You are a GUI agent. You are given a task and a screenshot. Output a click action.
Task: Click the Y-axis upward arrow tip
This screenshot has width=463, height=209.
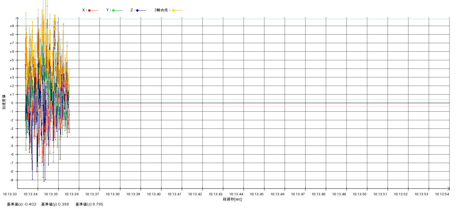pyautogui.click(x=17, y=17)
